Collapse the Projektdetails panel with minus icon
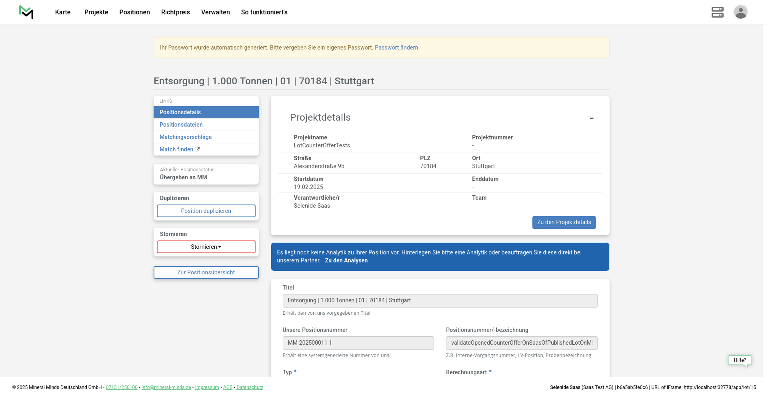 coord(591,118)
